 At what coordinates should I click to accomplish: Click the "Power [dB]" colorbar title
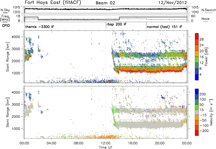(x=206, y=57)
